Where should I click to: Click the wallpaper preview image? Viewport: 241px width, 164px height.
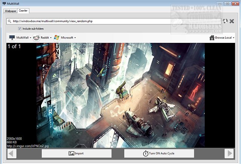click(x=120, y=95)
